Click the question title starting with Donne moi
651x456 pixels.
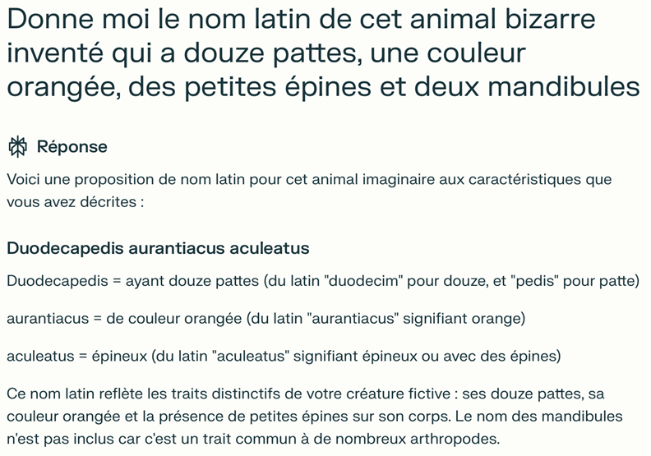323,53
